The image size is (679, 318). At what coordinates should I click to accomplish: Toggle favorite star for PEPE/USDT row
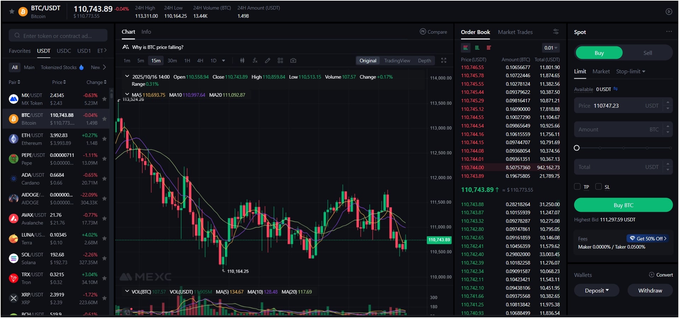click(104, 159)
